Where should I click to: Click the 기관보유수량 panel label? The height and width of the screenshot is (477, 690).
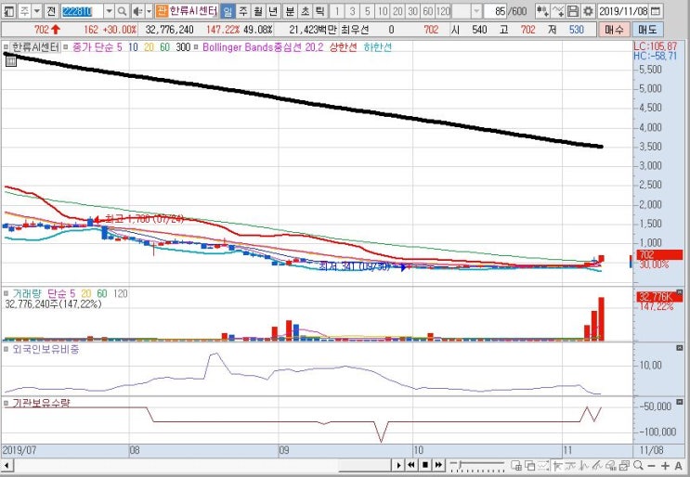click(41, 403)
